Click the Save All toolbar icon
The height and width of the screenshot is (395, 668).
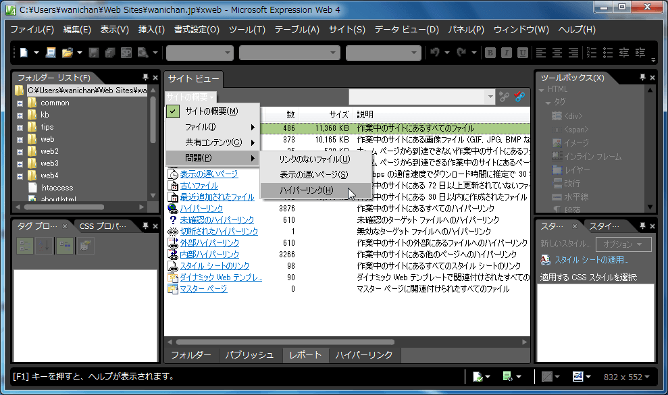point(110,53)
